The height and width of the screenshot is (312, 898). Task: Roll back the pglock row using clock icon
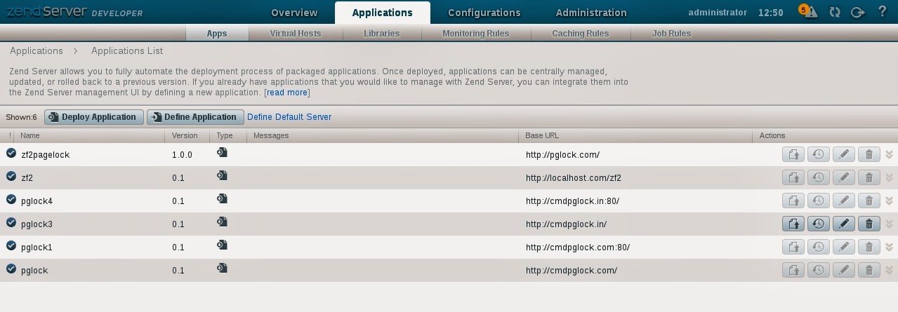click(819, 271)
